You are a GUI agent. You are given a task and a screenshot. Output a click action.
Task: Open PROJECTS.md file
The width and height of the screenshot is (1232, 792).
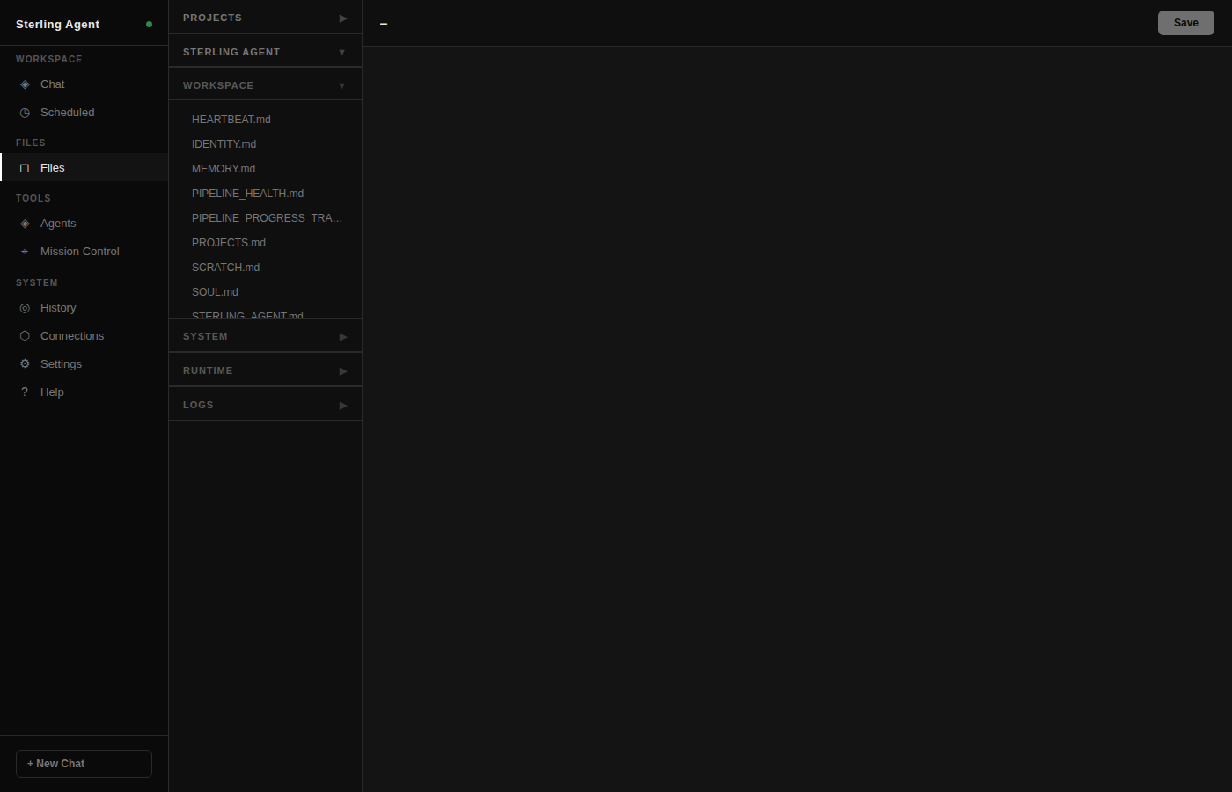[265, 243]
